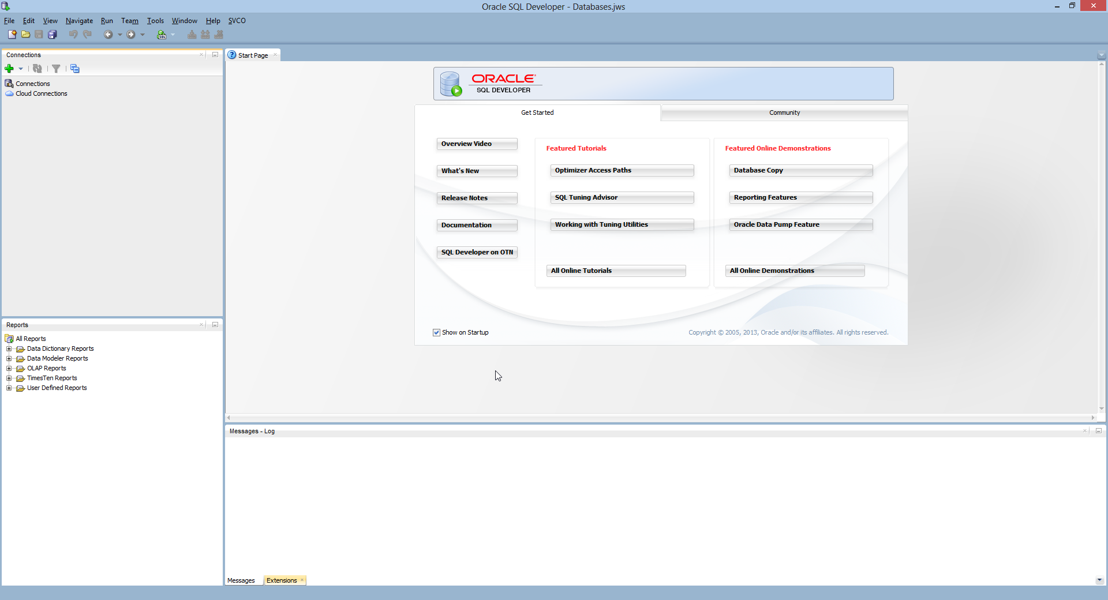Click the Get Started tab

tap(537, 112)
